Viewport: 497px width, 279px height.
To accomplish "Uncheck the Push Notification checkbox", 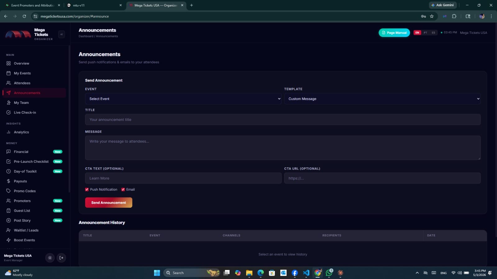I will tap(87, 189).
